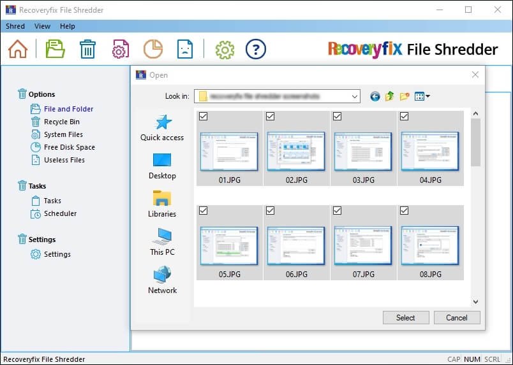Open System Files toolbar icon
The width and height of the screenshot is (513, 365).
click(121, 49)
